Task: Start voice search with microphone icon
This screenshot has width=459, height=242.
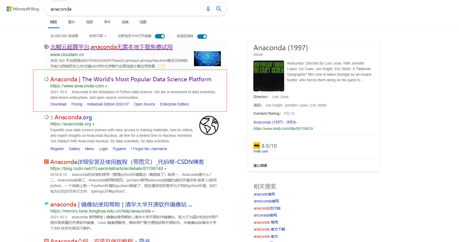Action: pyautogui.click(x=208, y=9)
